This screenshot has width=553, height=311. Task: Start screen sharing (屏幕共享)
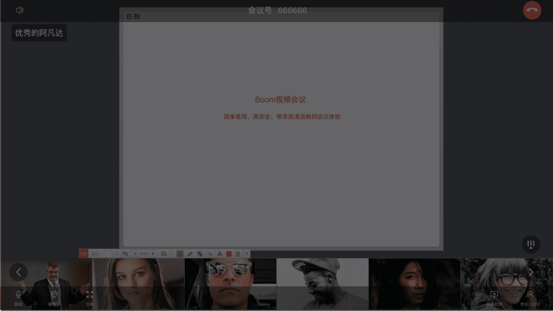click(494, 297)
